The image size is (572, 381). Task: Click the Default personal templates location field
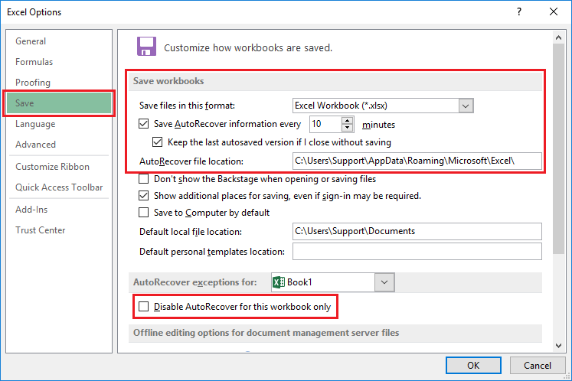[417, 252]
